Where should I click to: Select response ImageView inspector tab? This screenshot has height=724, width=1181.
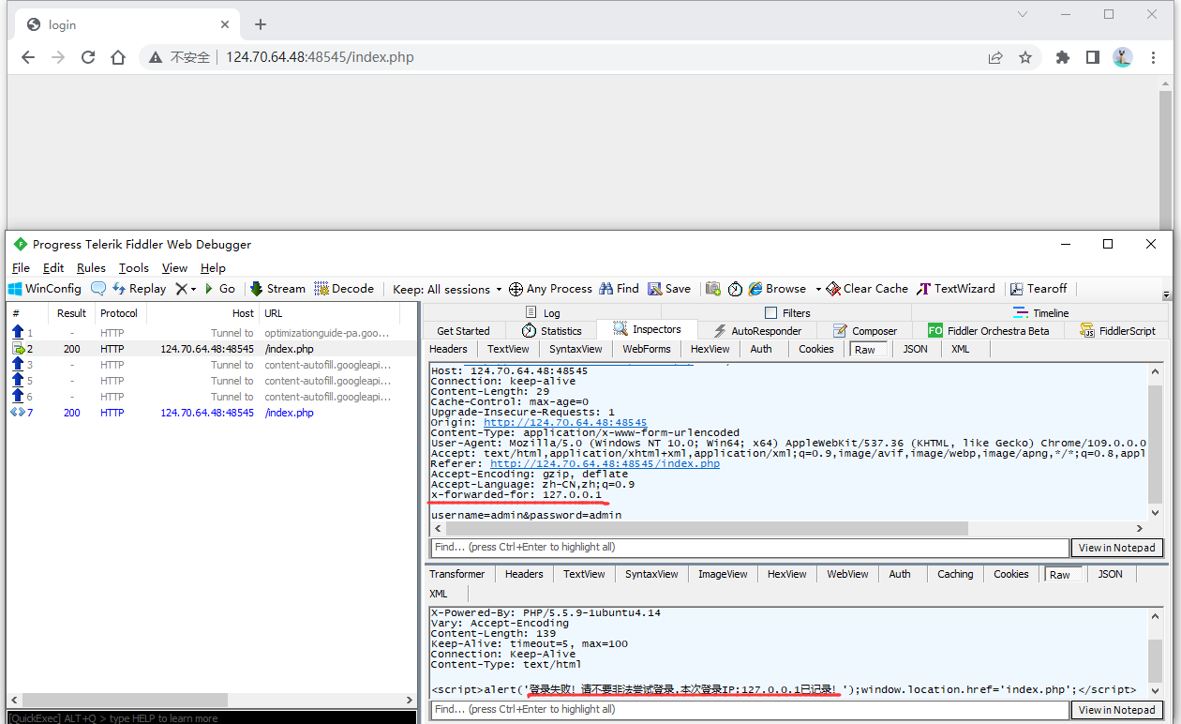pos(723,574)
